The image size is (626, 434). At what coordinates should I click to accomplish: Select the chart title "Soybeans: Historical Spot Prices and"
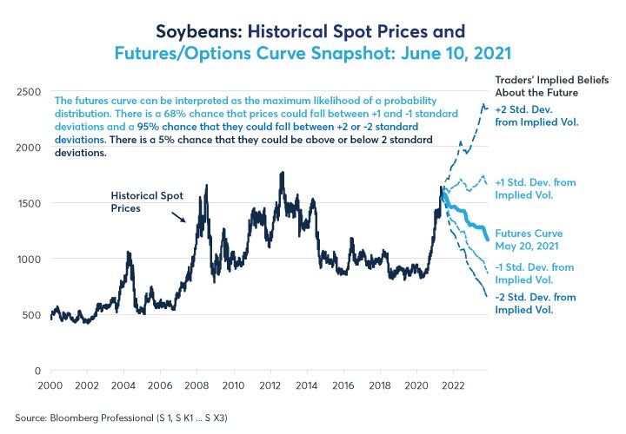[x=312, y=32]
